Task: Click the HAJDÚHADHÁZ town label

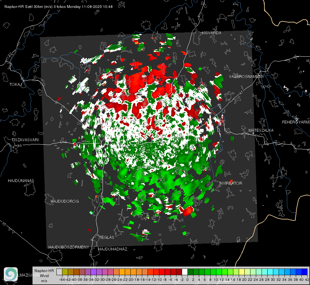Action: click(x=113, y=249)
